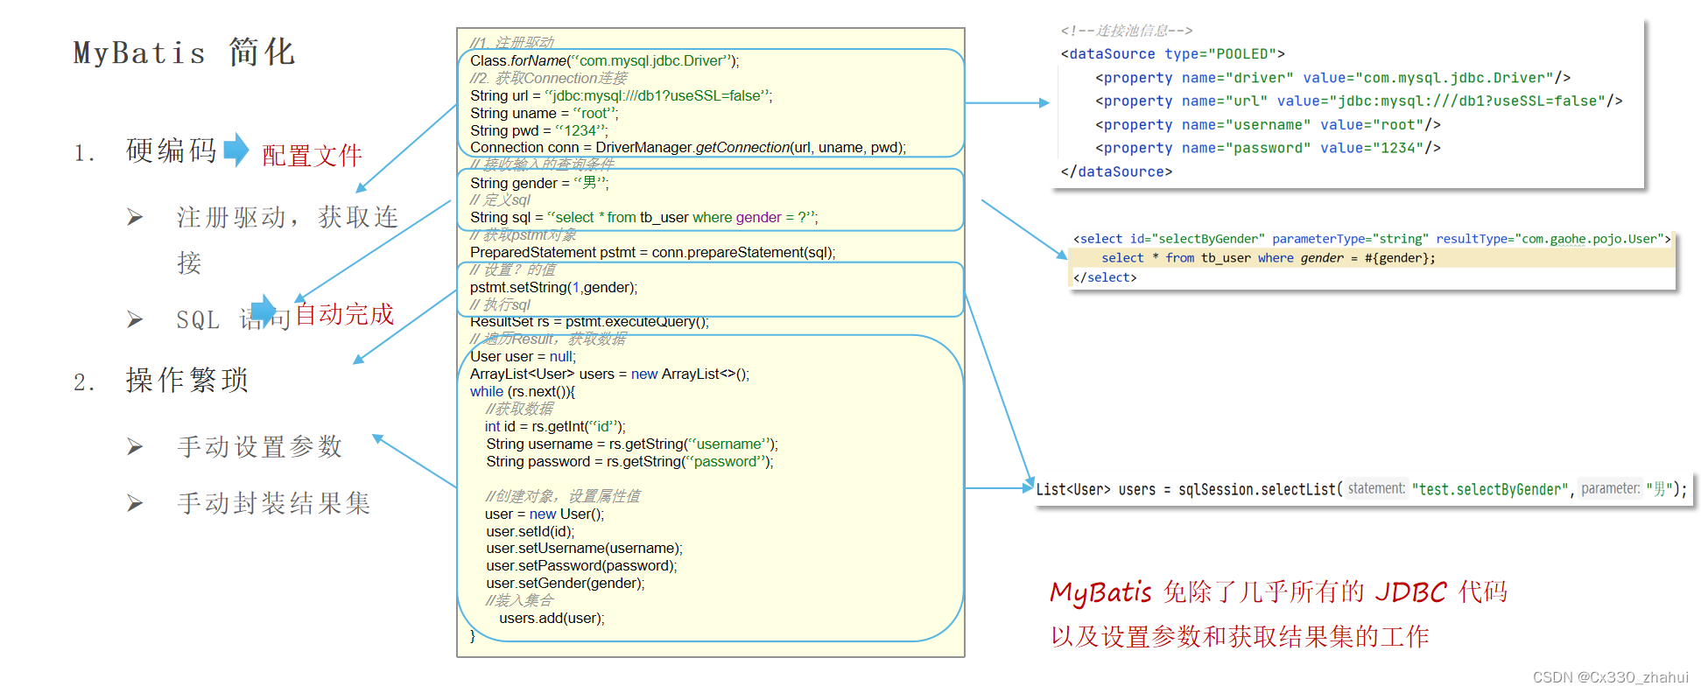Click the red '以及设置参数和获取结果集的工作' text
The image size is (1701, 693).
[x=1240, y=636]
